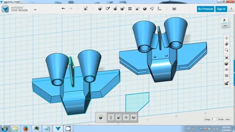Open Help with the question mark button
This screenshot has height=132, width=235.
231,9
